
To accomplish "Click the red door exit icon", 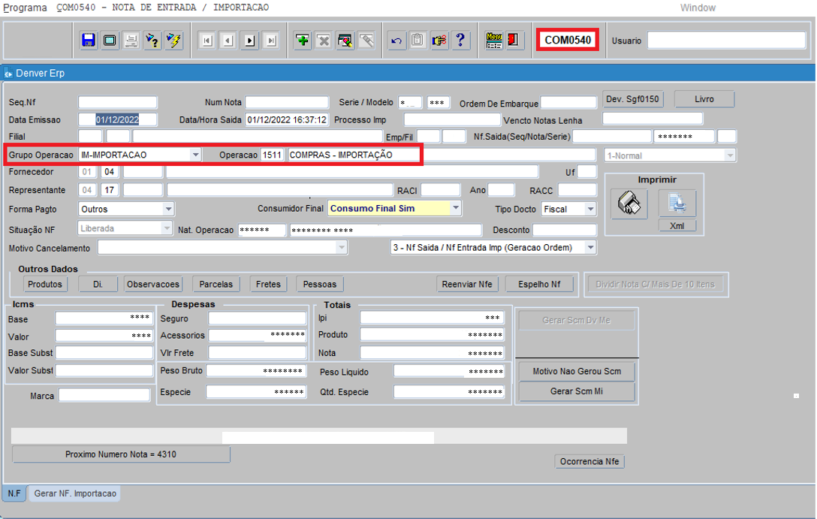I will pos(514,41).
